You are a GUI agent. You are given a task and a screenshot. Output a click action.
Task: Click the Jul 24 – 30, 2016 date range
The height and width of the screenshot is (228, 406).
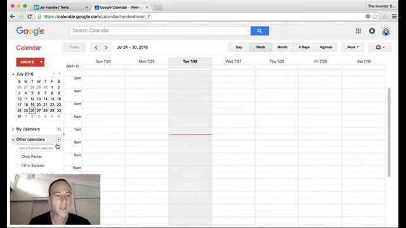[x=133, y=47]
